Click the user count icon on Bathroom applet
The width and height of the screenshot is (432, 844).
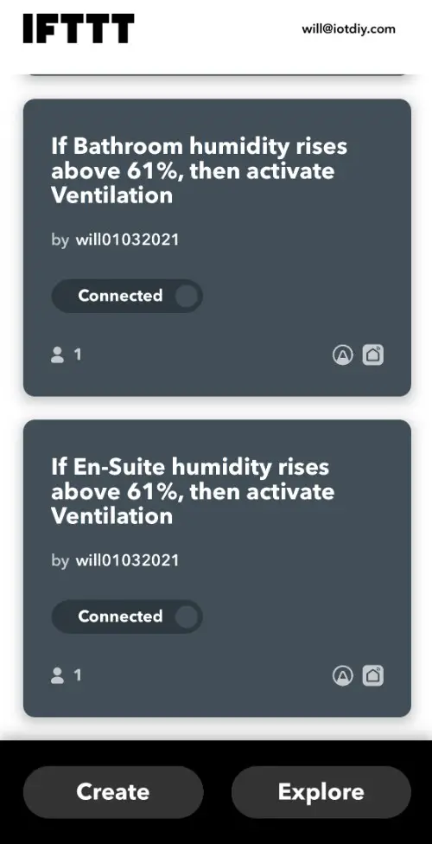[x=58, y=355]
